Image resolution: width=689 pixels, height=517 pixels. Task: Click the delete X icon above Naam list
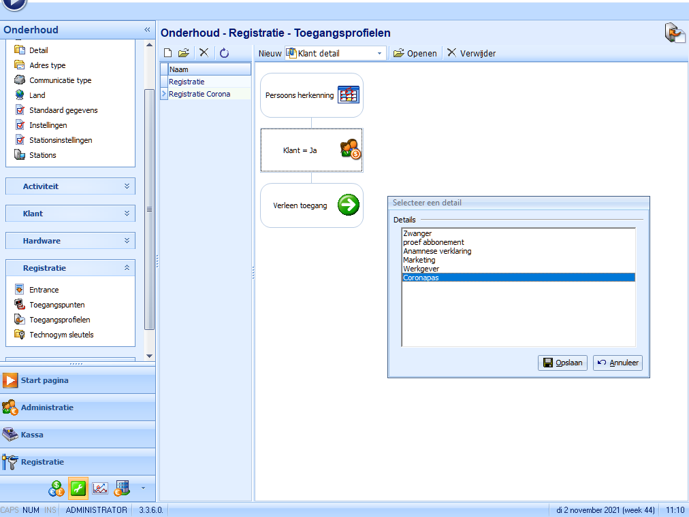tap(204, 53)
